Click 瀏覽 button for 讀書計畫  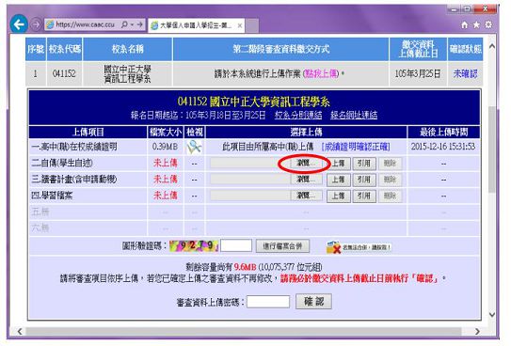(x=306, y=180)
